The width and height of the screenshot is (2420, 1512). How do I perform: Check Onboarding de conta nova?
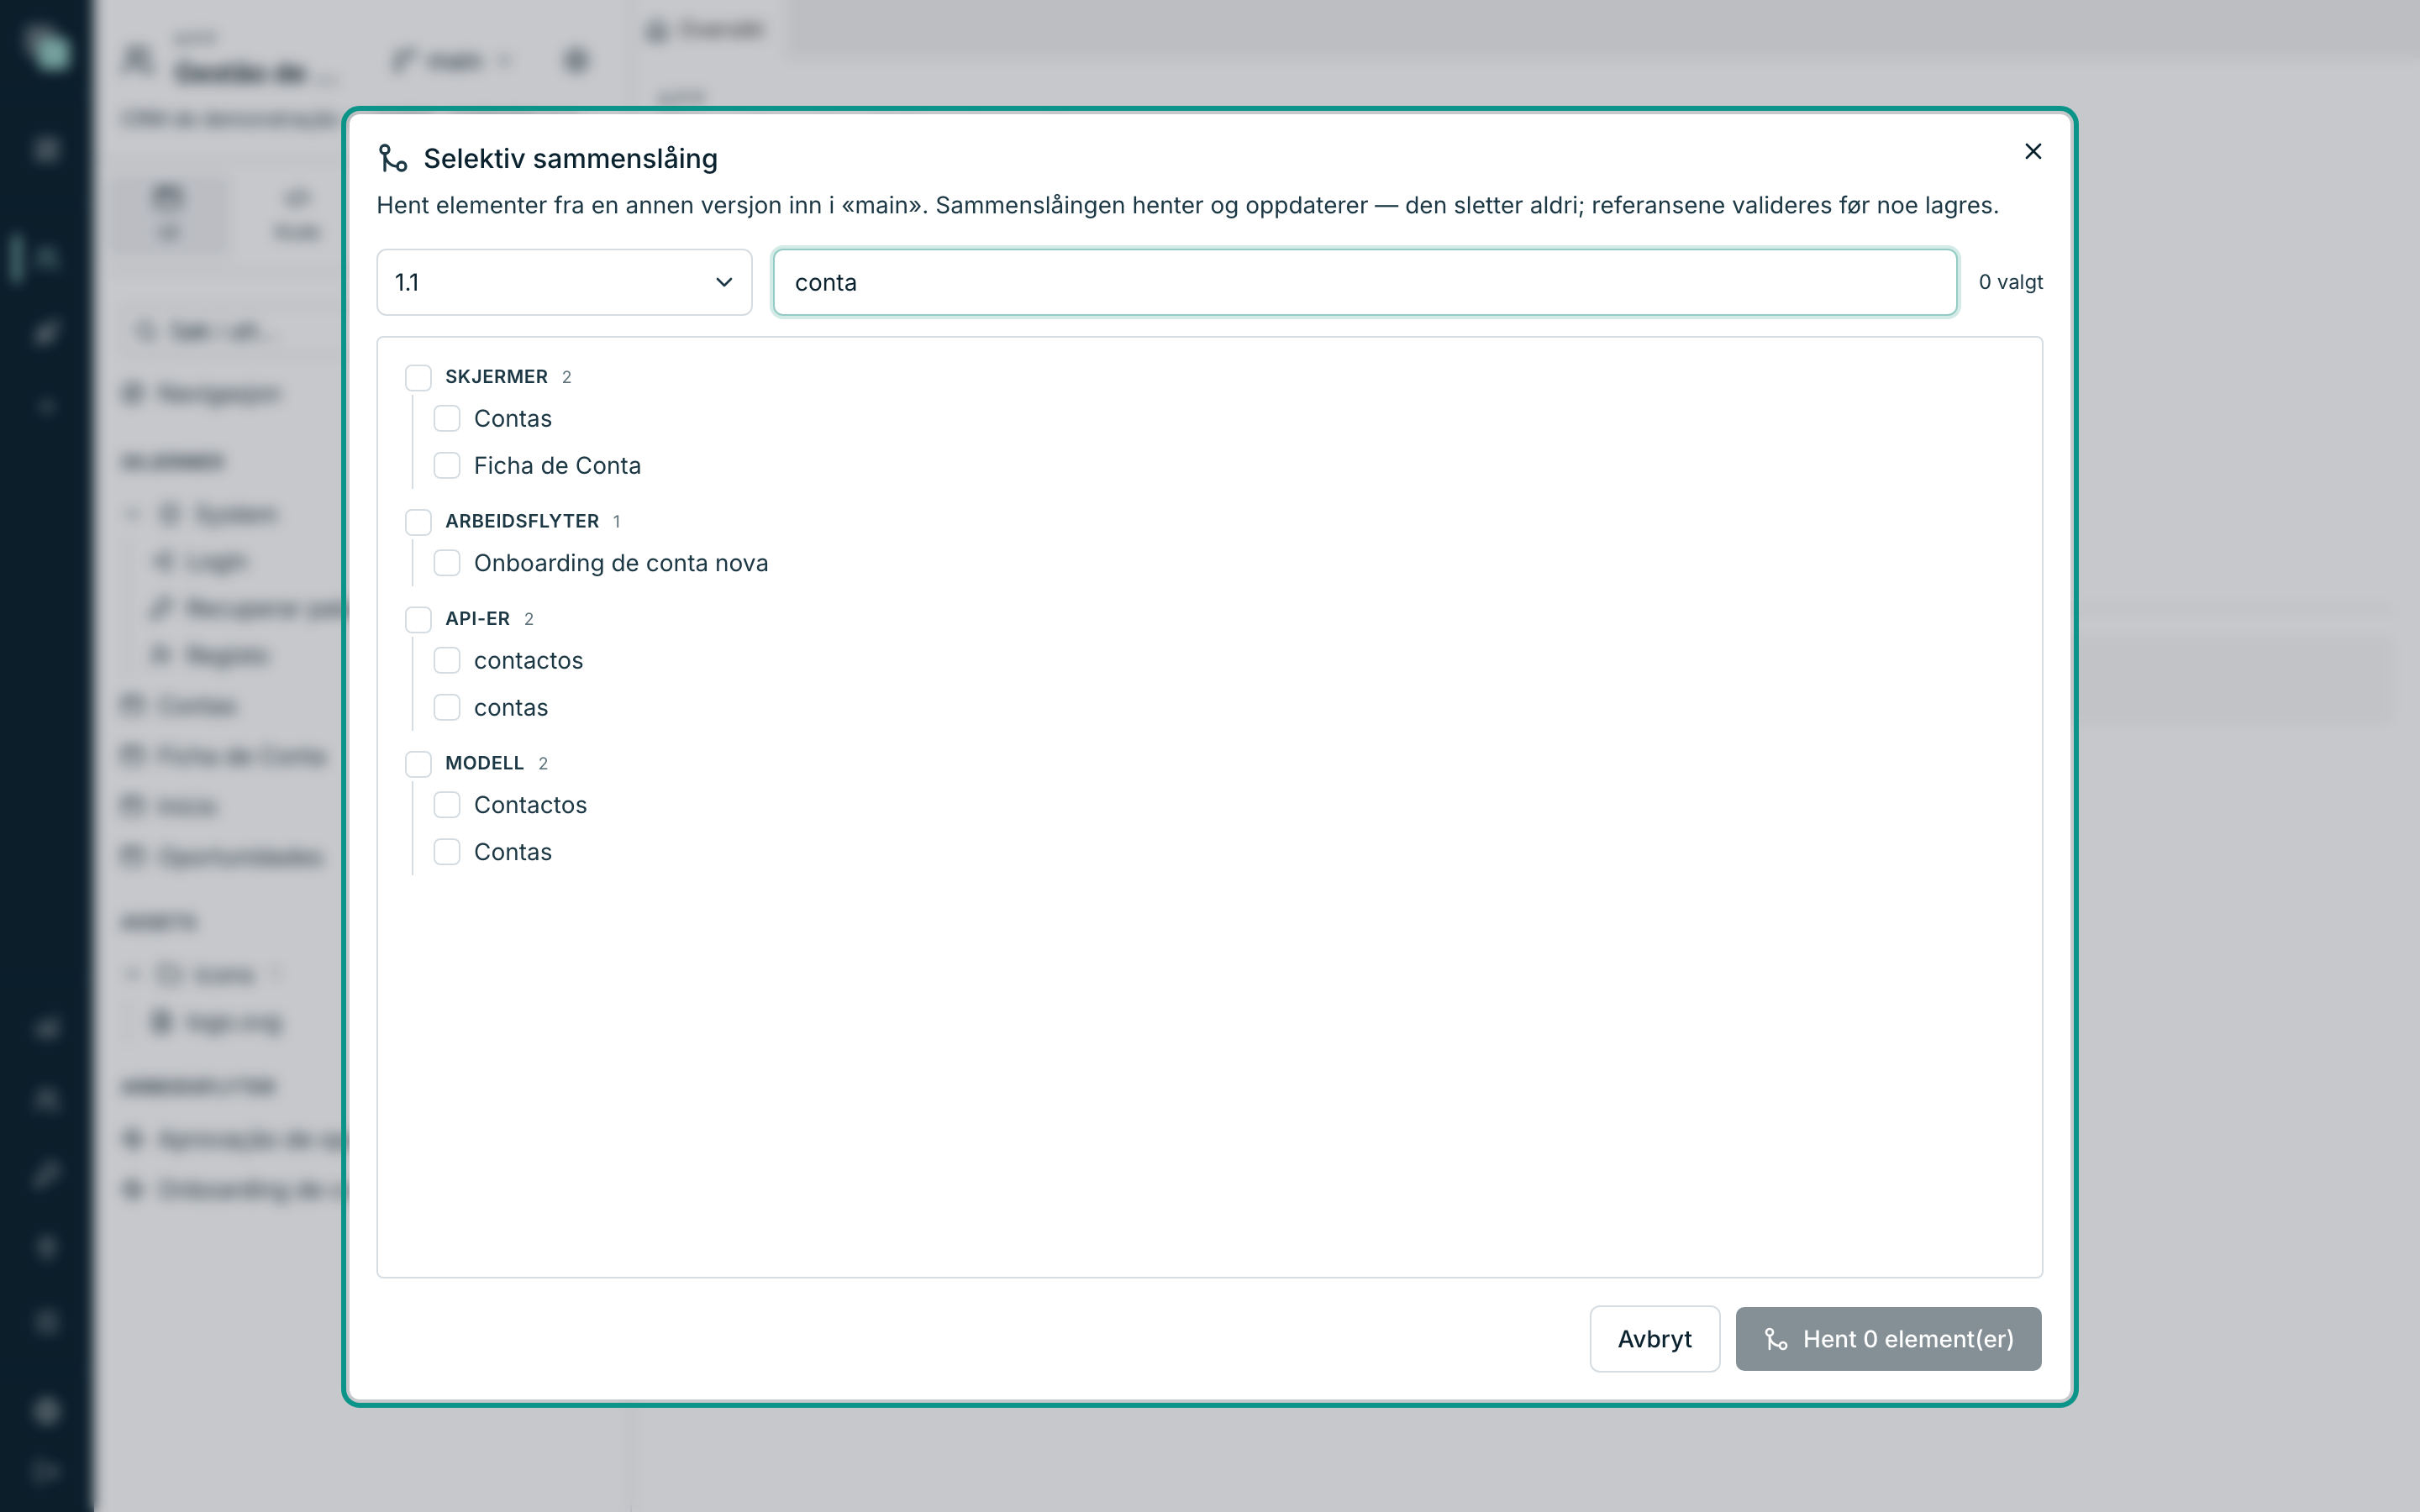pyautogui.click(x=447, y=563)
